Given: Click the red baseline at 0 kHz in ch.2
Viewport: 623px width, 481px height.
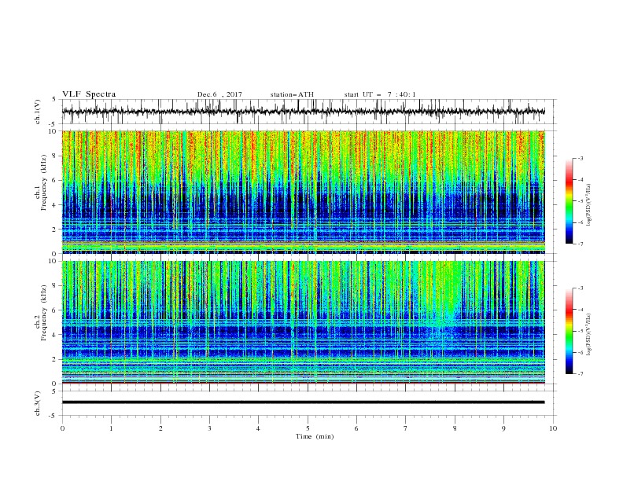Looking at the screenshot, I should [303, 383].
